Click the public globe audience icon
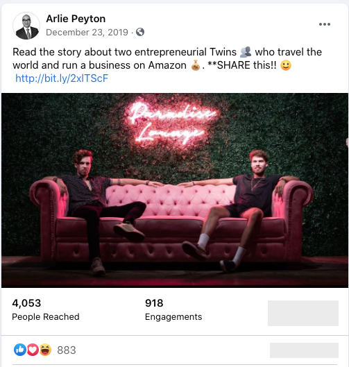This screenshot has width=349, height=367. [x=140, y=32]
